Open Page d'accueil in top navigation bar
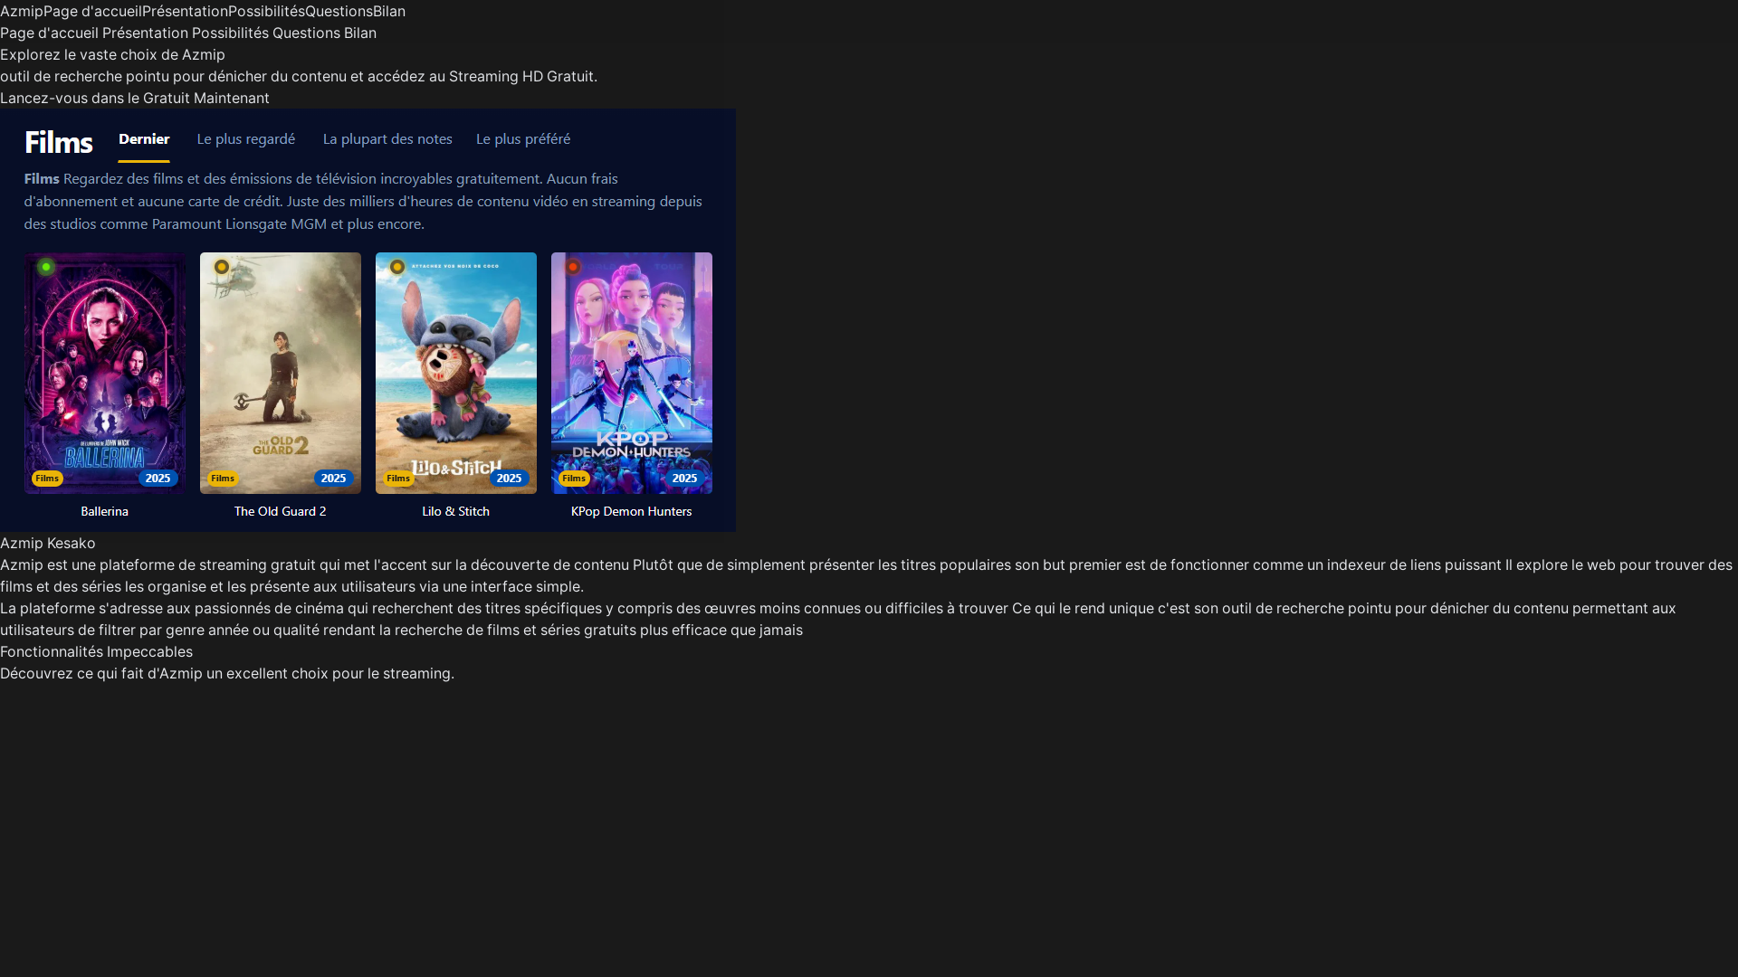This screenshot has width=1738, height=977. [92, 11]
